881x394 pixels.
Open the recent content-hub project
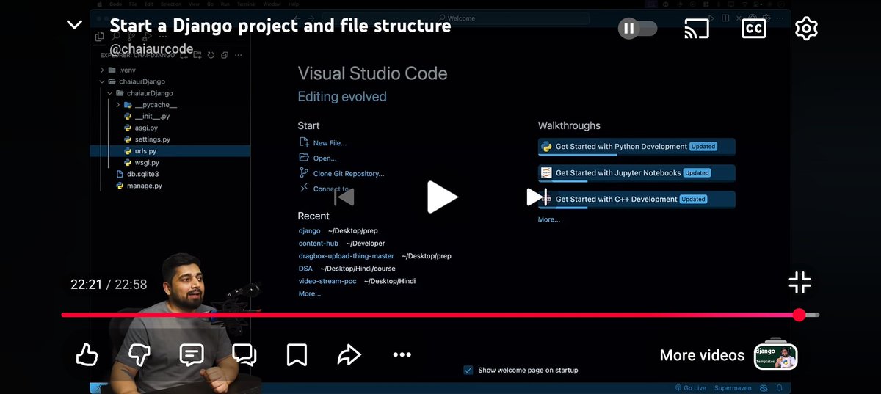pyautogui.click(x=319, y=243)
